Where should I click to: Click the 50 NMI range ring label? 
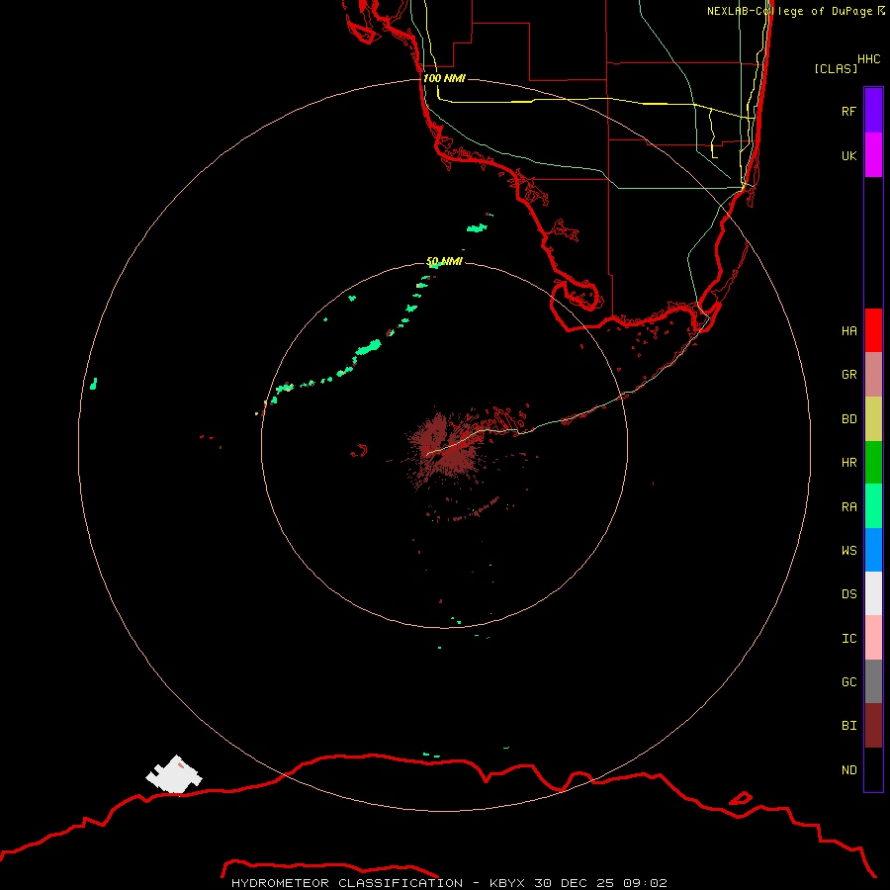tap(444, 262)
